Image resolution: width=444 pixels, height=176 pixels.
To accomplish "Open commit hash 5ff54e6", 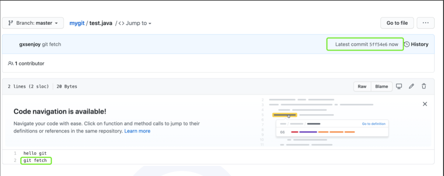I will (x=378, y=44).
